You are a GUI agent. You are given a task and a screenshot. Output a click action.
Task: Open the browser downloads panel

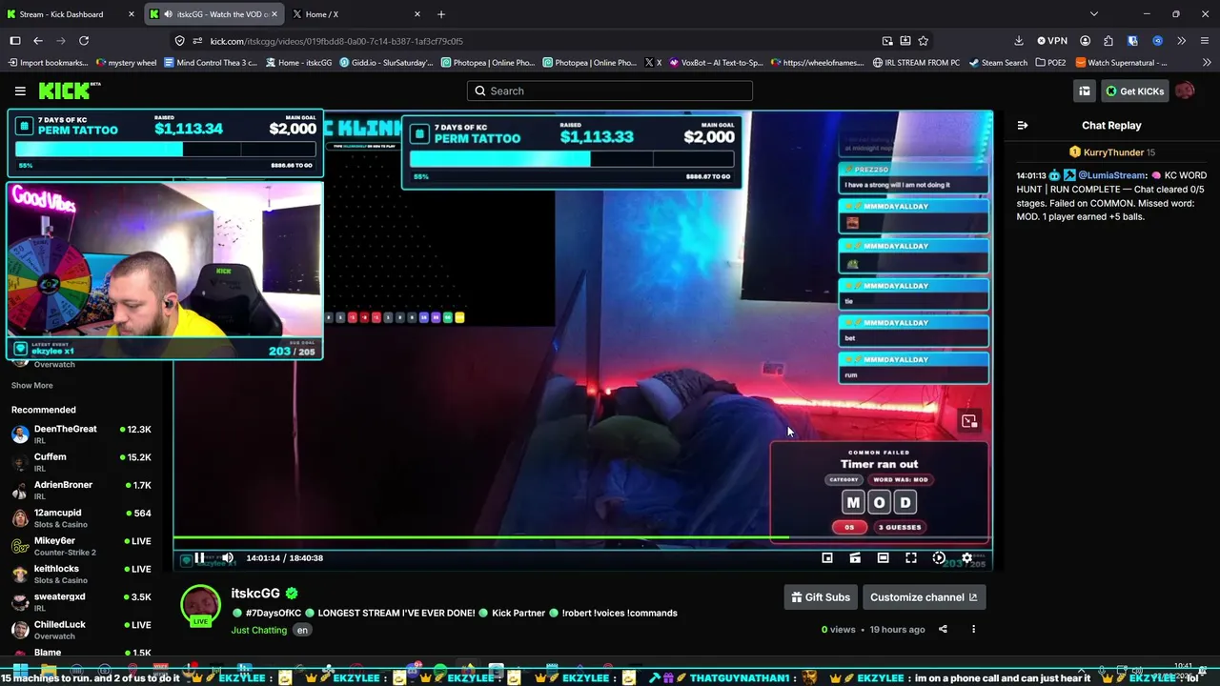point(1018,41)
